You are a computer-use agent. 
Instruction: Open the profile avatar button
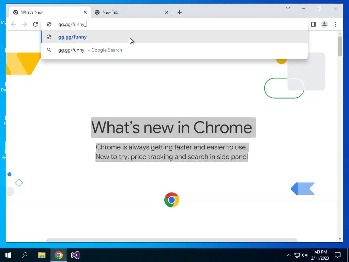click(x=324, y=24)
